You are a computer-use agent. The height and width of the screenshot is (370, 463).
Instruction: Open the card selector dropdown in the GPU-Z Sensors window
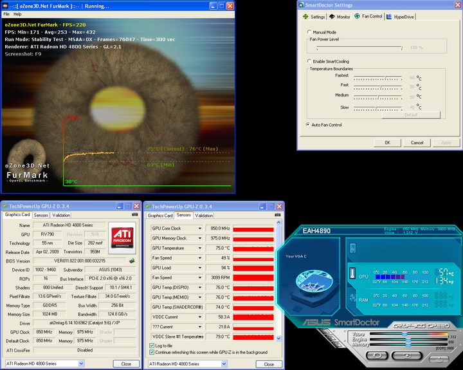[224, 364]
